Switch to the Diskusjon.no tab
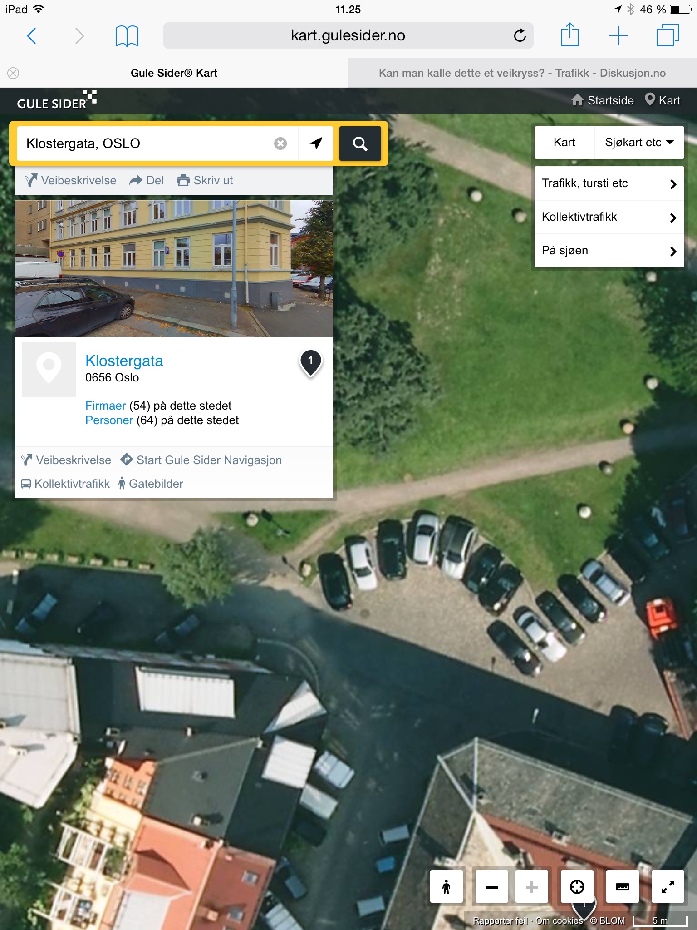This screenshot has height=930, width=697. pyautogui.click(x=522, y=73)
